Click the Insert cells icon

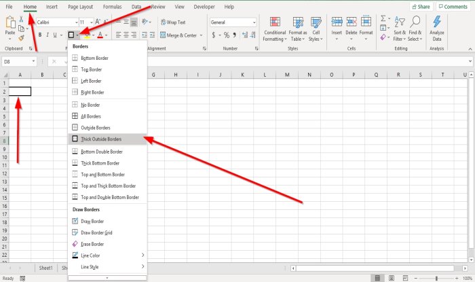pyautogui.click(x=337, y=22)
